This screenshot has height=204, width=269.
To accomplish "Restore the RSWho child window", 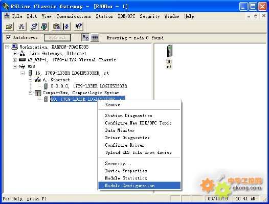I will pos(256,16).
